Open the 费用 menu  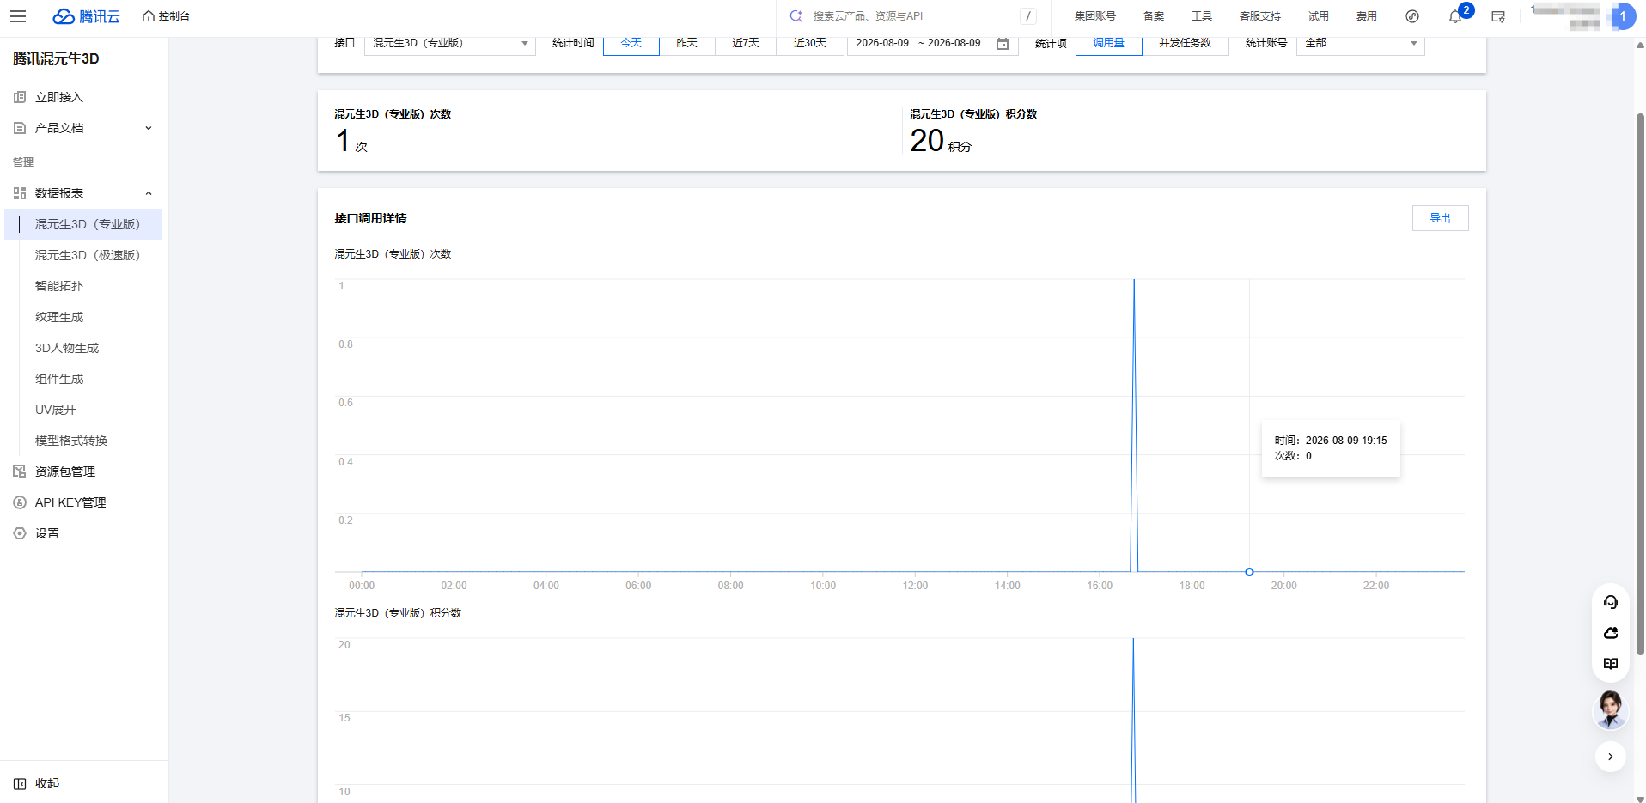[x=1367, y=16]
